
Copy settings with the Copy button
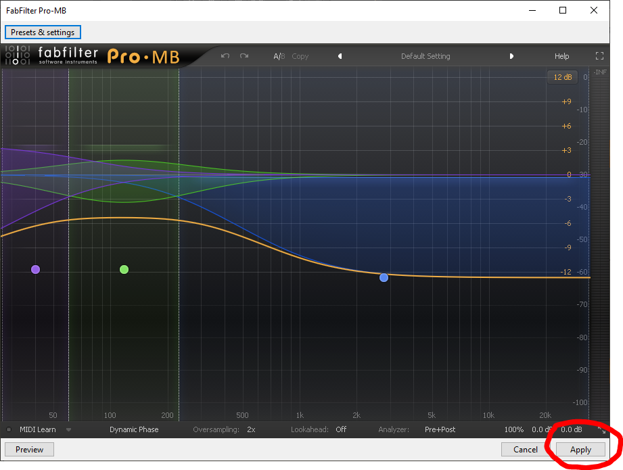coord(300,56)
